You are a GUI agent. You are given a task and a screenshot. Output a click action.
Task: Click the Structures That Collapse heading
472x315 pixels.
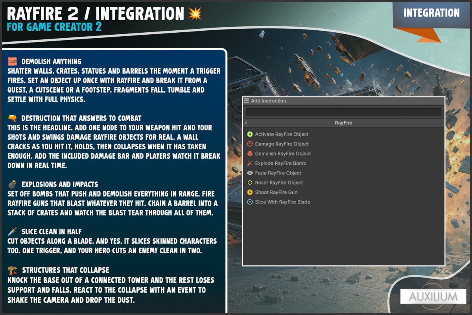tap(66, 270)
